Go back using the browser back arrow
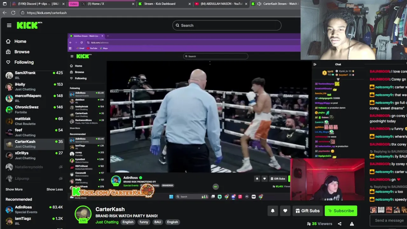 (x=4, y=13)
